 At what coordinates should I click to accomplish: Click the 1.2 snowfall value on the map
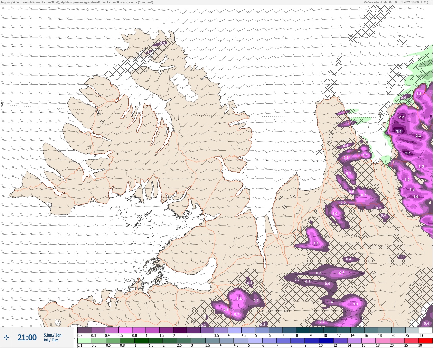tap(407, 180)
